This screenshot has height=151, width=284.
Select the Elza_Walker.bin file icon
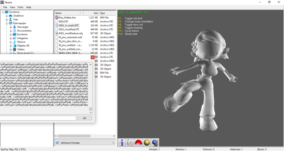tap(57, 18)
